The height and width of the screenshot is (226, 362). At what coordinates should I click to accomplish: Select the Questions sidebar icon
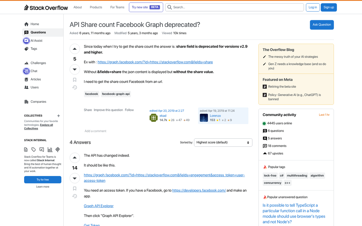27,32
